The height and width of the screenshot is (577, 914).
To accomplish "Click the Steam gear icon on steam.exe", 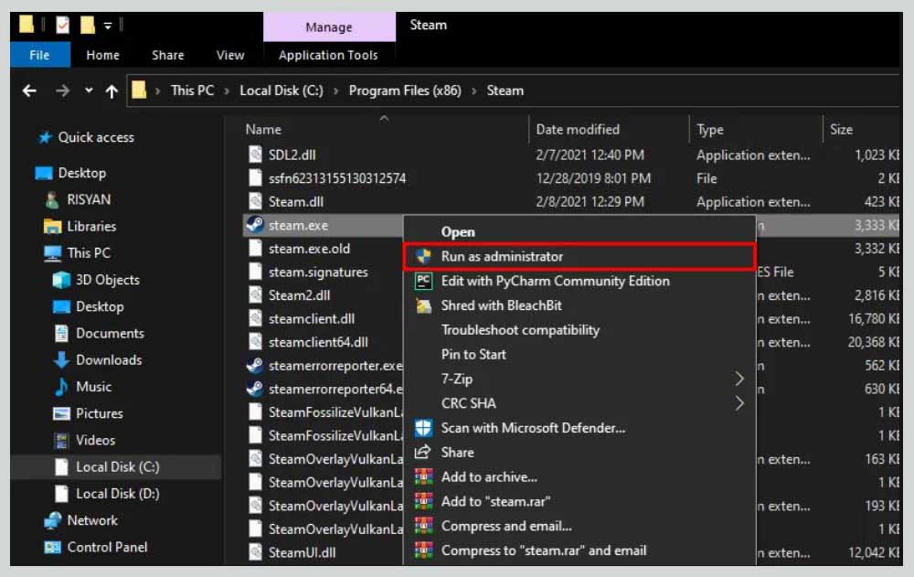I will [x=256, y=225].
